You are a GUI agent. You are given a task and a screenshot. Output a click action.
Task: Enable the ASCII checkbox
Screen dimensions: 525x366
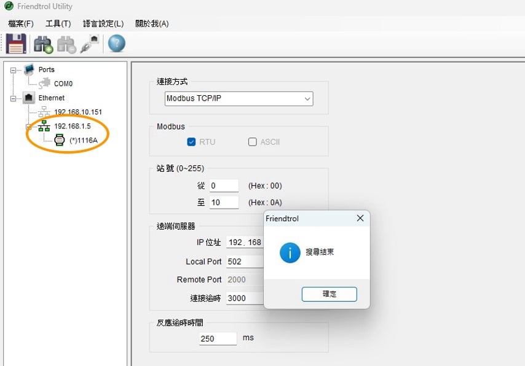pos(253,142)
